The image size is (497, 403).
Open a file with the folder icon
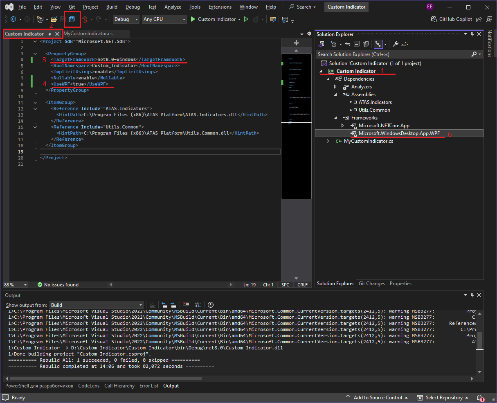click(x=54, y=19)
